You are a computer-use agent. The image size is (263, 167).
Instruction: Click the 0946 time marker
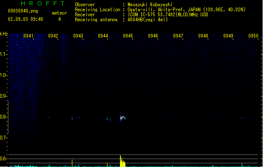click(x=153, y=36)
